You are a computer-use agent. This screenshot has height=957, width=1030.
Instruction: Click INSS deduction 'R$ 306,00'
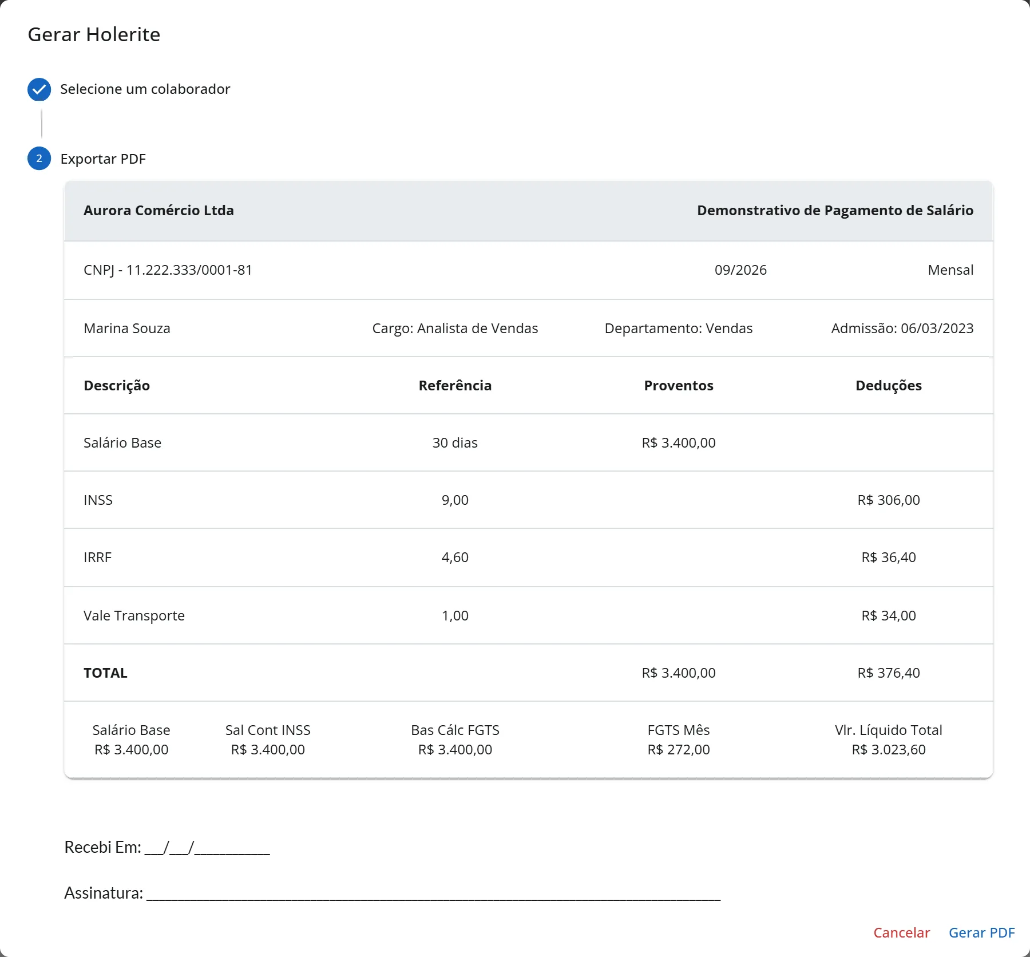click(889, 500)
